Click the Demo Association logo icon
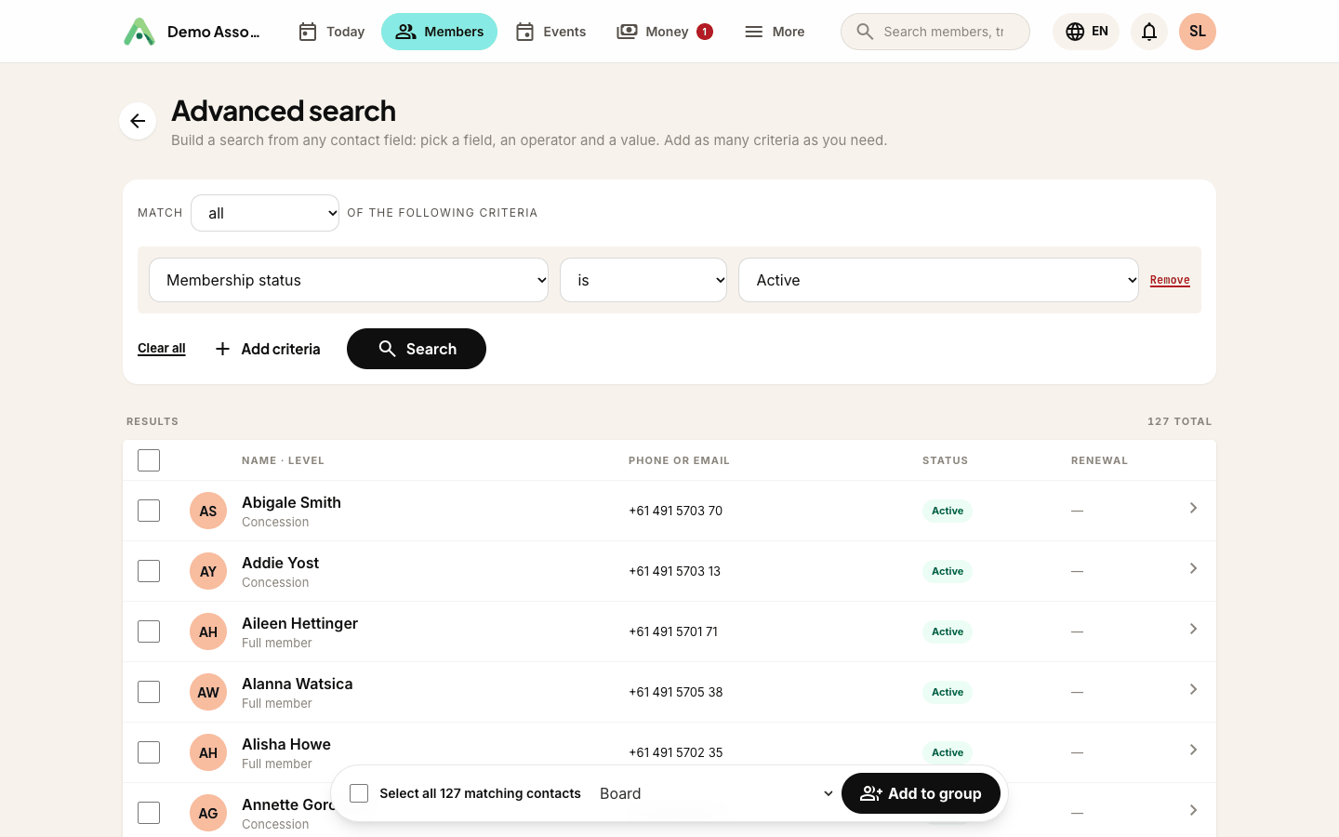 [139, 32]
